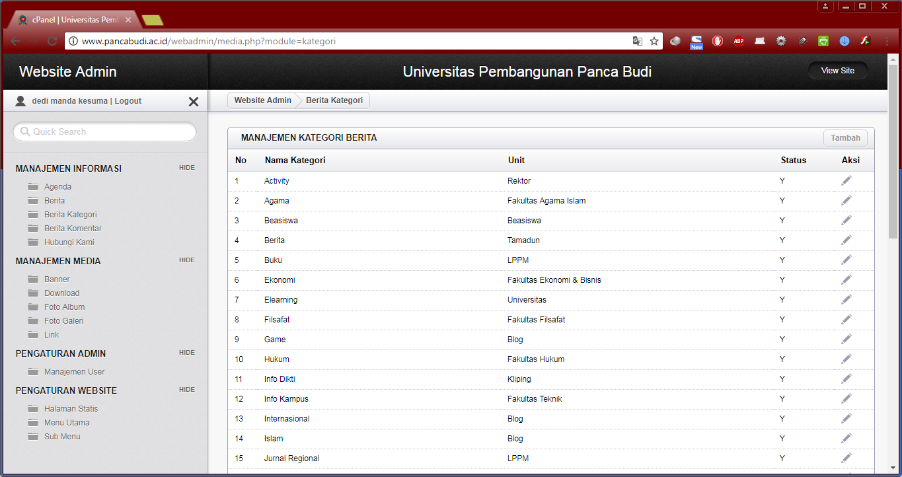Toggle the Pengaturan Admin section HIDE control

(186, 353)
